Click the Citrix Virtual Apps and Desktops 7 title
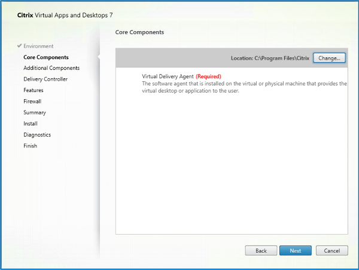The height and width of the screenshot is (270, 359). [65, 15]
